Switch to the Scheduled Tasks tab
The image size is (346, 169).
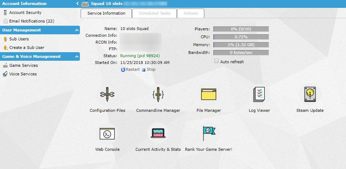(x=154, y=13)
